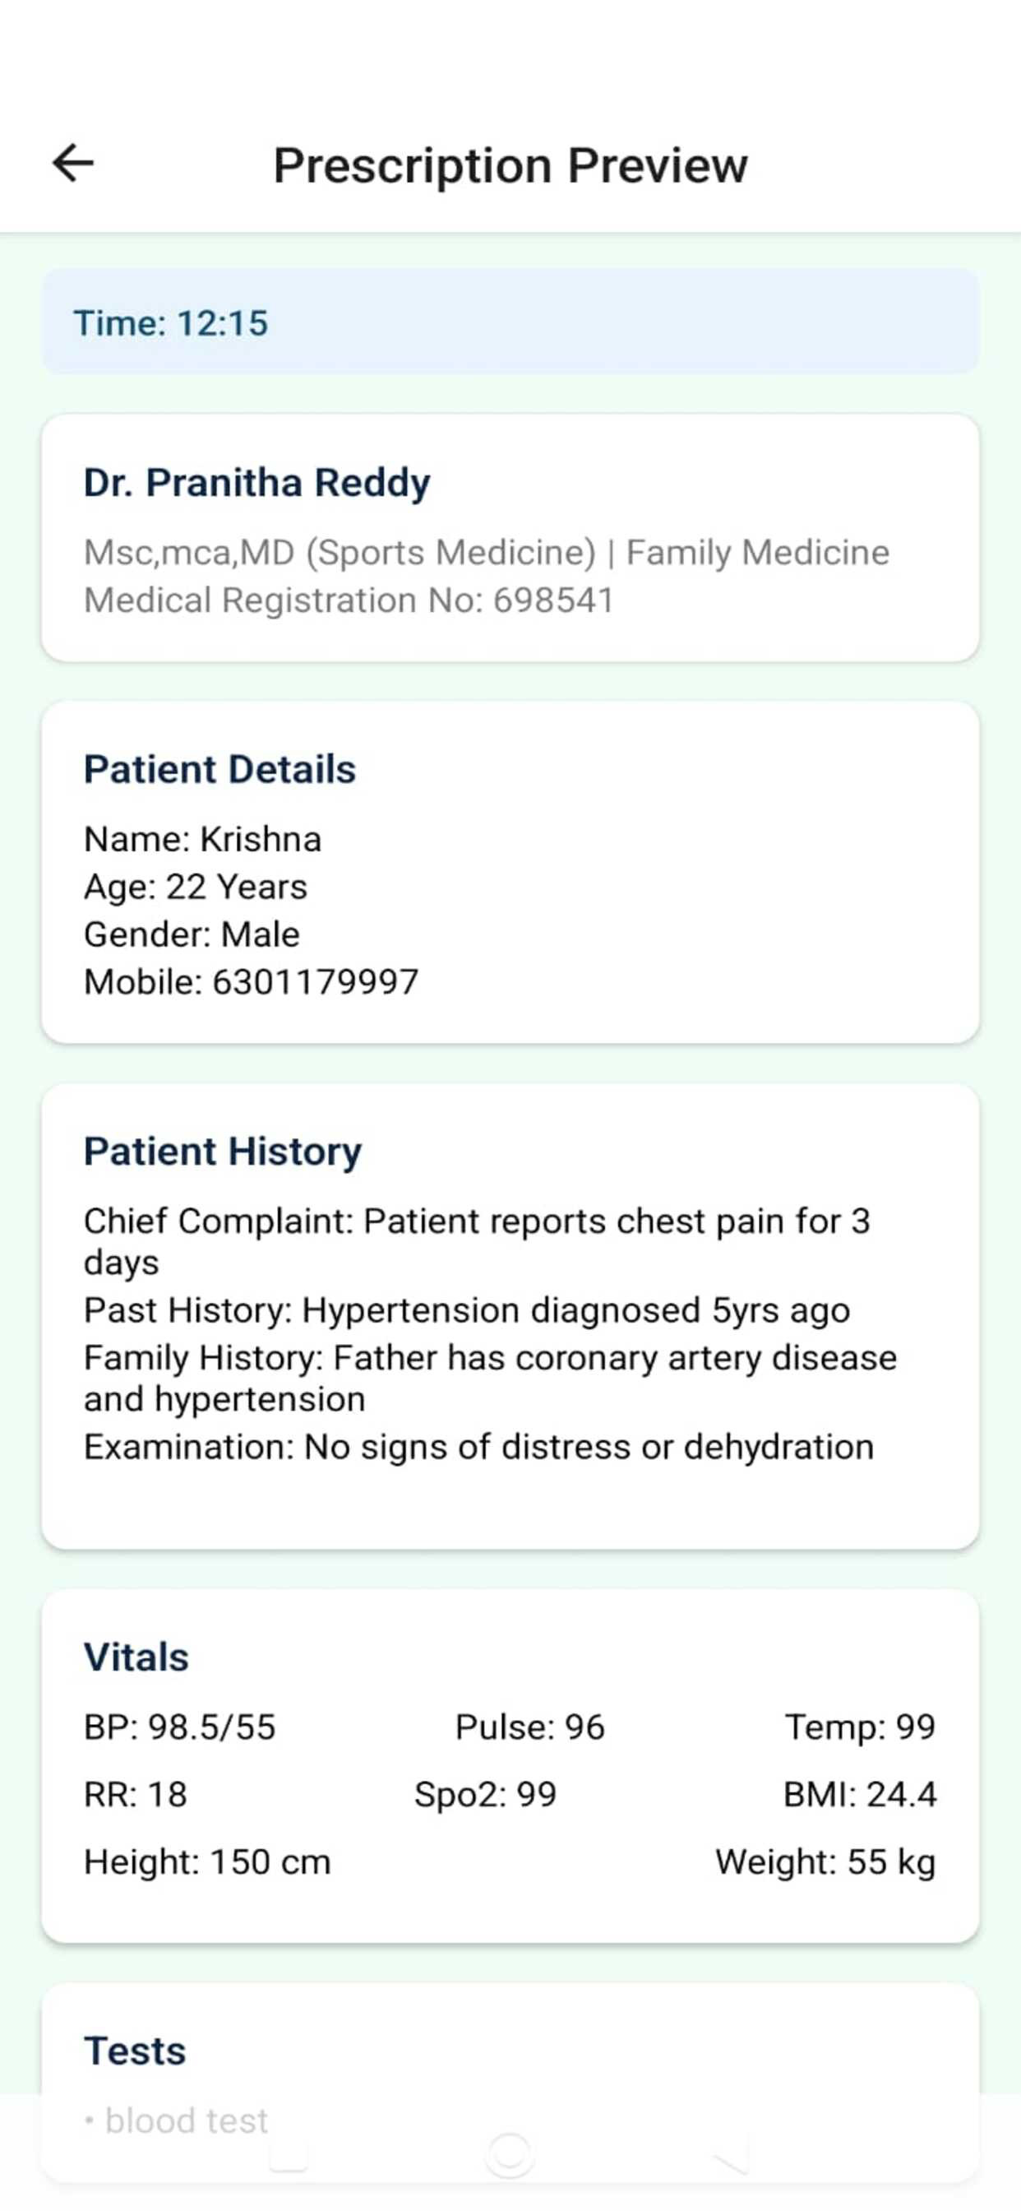Tap the mobile number 6301179997
Viewport: 1021px width, 2211px height.
point(315,981)
